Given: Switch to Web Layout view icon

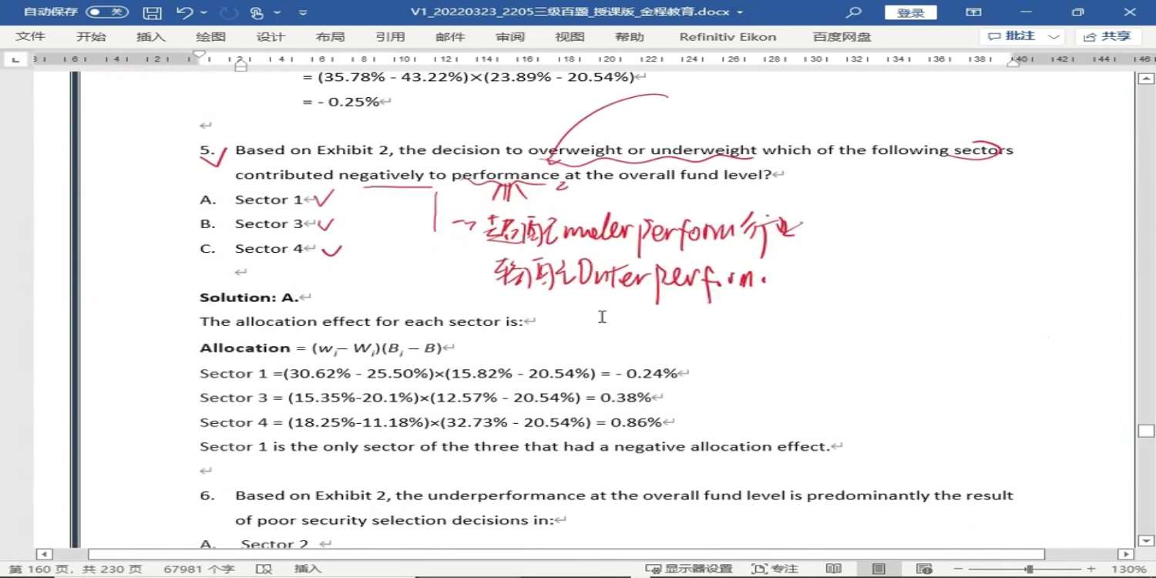Looking at the screenshot, I should [924, 569].
